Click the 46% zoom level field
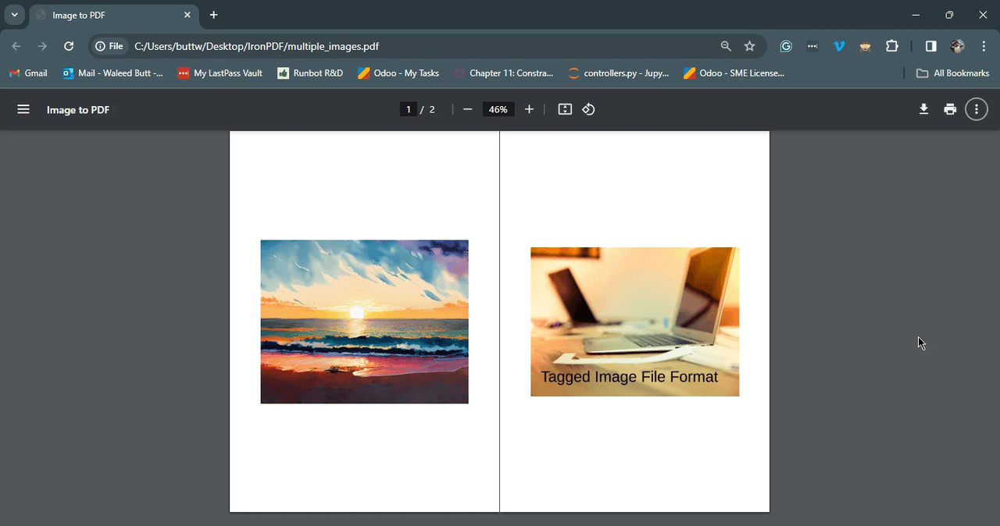The height and width of the screenshot is (526, 1000). click(x=498, y=109)
